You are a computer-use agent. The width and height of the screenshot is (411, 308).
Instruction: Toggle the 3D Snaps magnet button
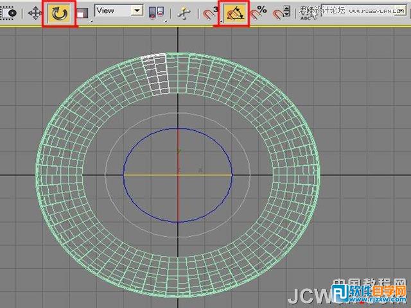tap(211, 13)
